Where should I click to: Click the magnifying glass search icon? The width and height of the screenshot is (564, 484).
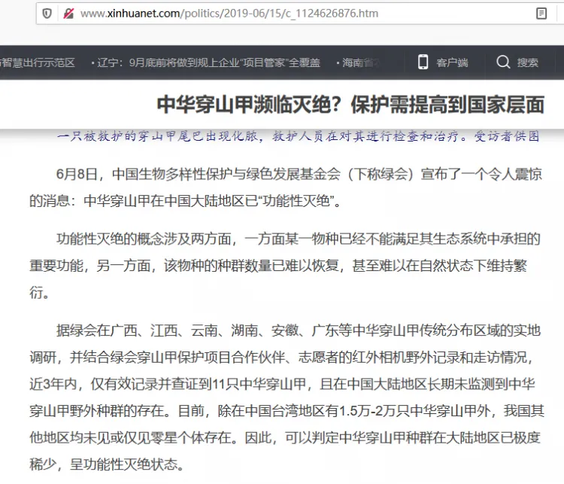[503, 62]
